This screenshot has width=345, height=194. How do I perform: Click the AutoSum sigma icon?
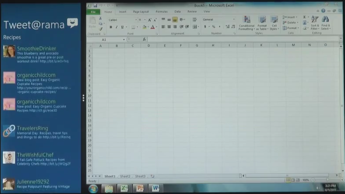coord(305,17)
